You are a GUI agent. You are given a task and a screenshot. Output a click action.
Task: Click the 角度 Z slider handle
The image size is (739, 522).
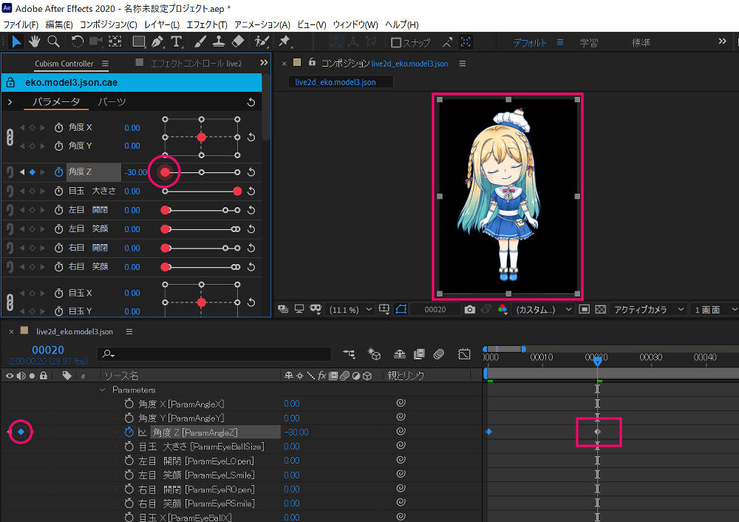[x=165, y=172]
